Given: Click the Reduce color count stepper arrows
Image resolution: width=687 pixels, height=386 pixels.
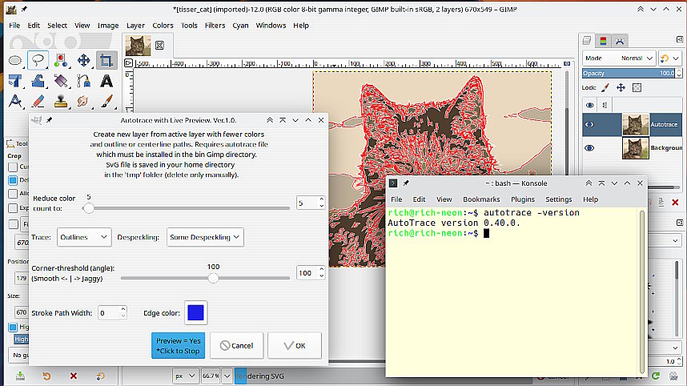Looking at the screenshot, I should point(322,203).
